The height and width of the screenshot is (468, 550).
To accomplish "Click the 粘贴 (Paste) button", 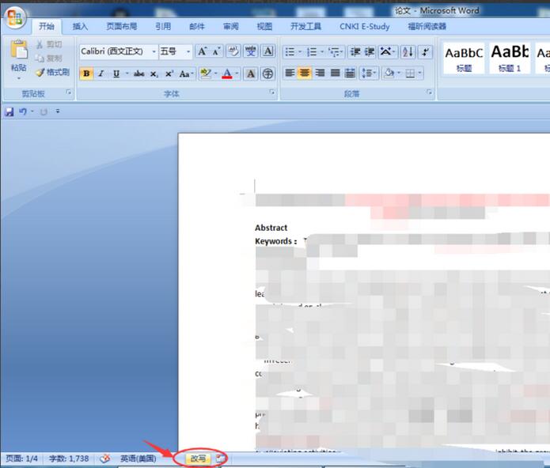I will click(x=18, y=59).
